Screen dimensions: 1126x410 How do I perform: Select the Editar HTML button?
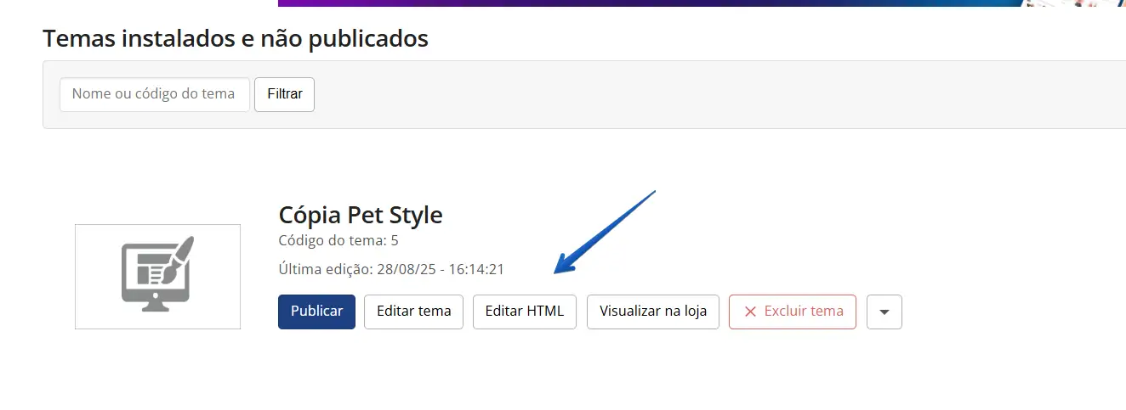[524, 312]
